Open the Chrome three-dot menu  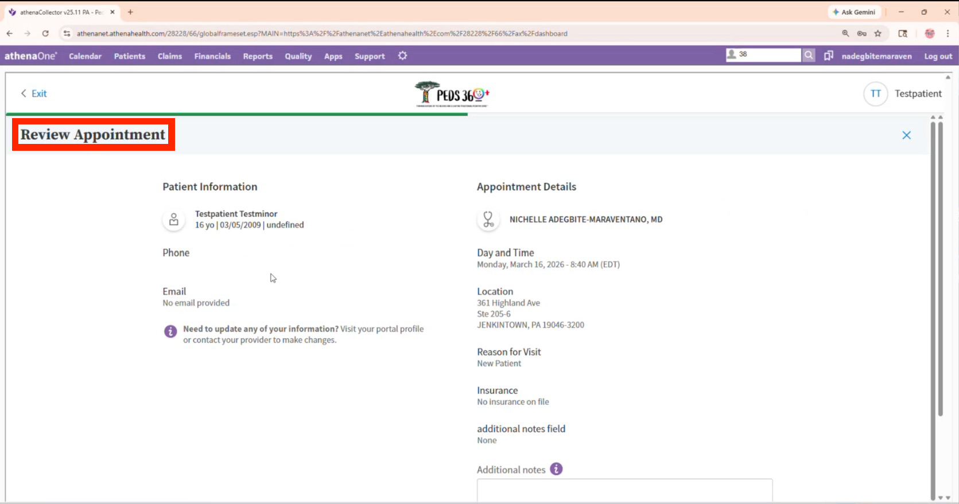coord(948,34)
